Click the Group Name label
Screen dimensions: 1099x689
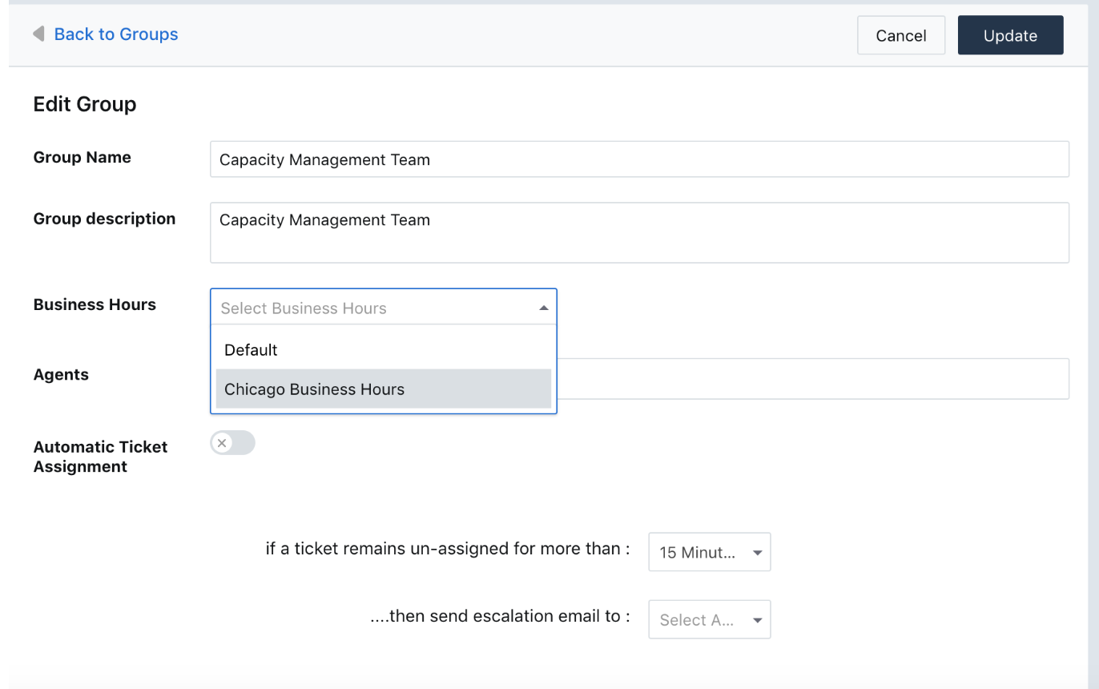82,158
